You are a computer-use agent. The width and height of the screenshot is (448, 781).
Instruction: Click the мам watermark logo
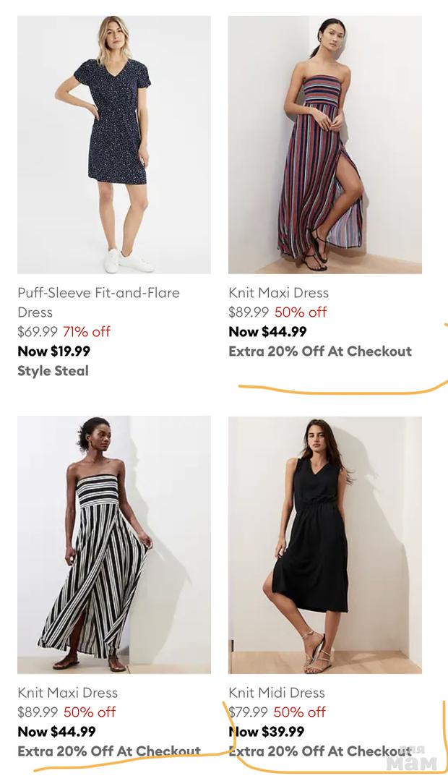pos(412,761)
